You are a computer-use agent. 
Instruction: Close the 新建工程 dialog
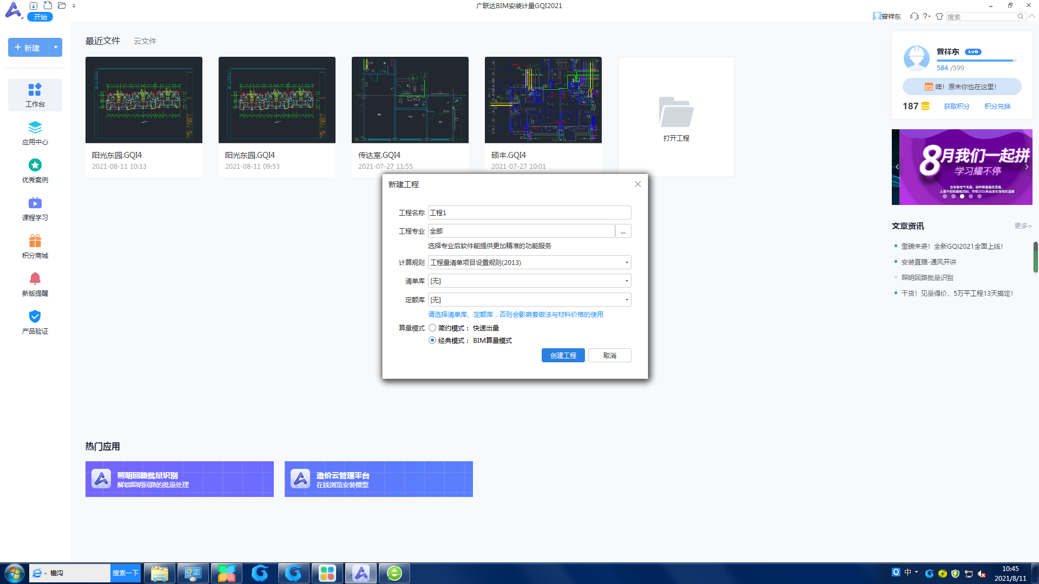(638, 184)
